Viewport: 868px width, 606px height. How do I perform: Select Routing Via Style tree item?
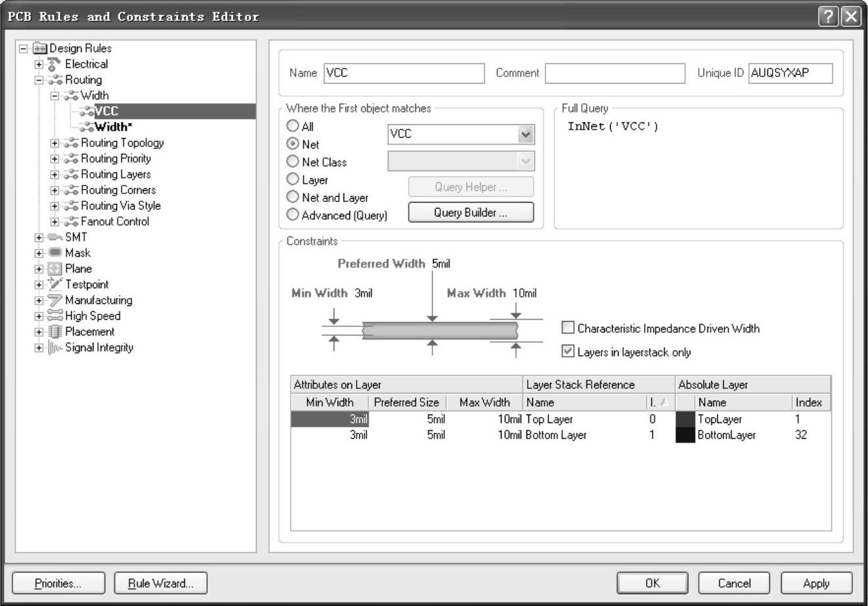point(120,206)
